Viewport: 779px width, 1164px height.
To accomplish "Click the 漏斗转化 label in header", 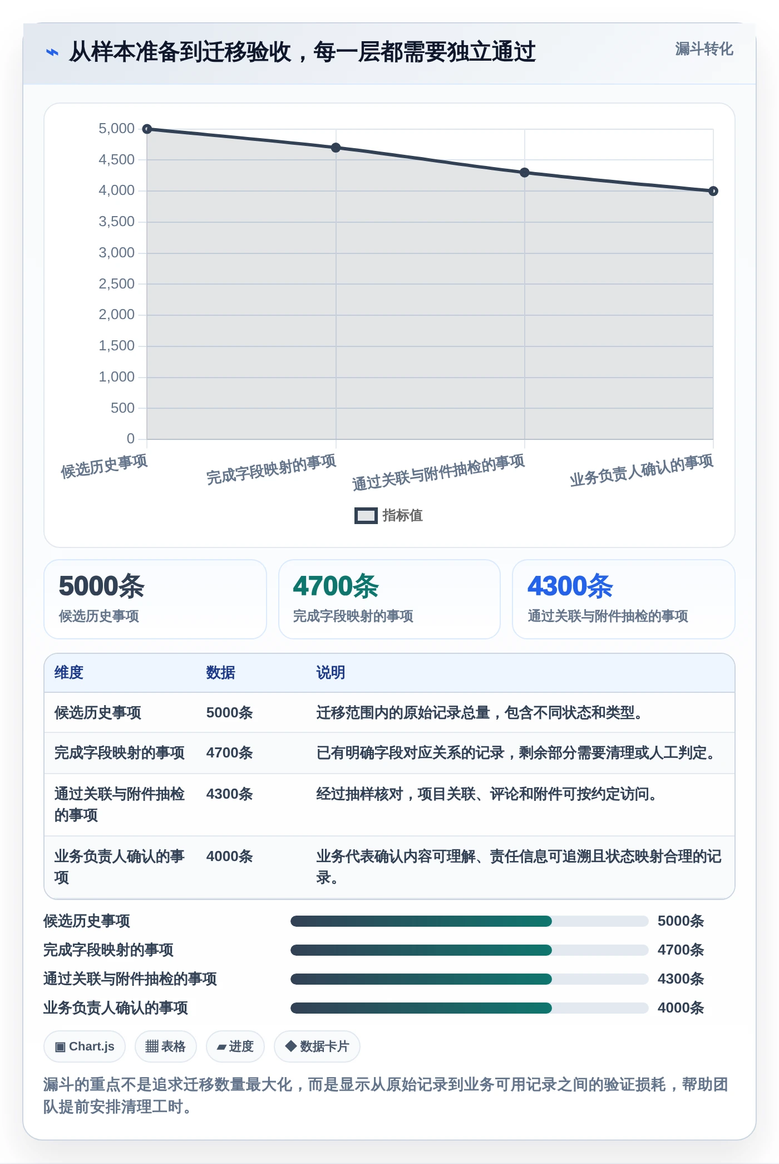I will point(704,49).
